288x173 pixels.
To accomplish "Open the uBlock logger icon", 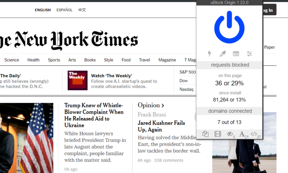I will (236, 54).
